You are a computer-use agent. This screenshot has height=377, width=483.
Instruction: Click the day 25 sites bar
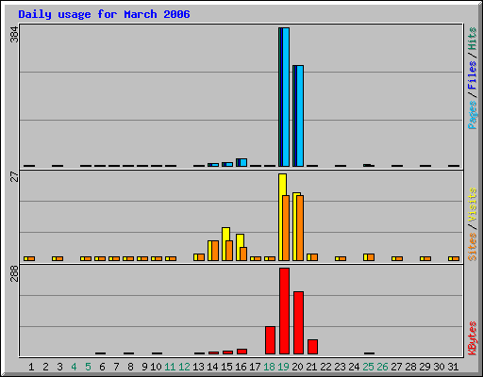tap(371, 257)
